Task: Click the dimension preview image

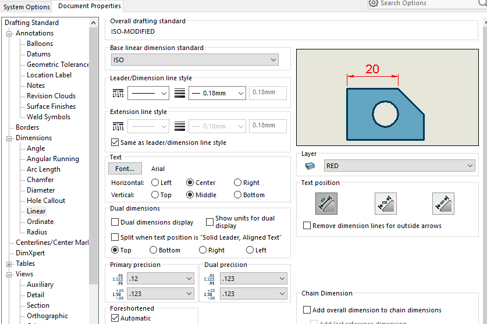Action: (x=388, y=97)
